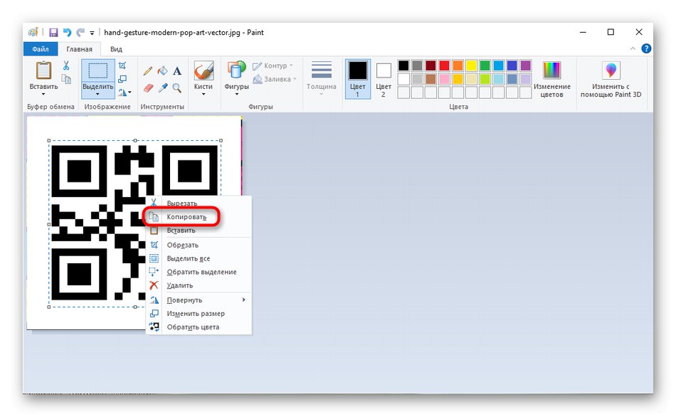Click the Resize icon in Image group

122,79
